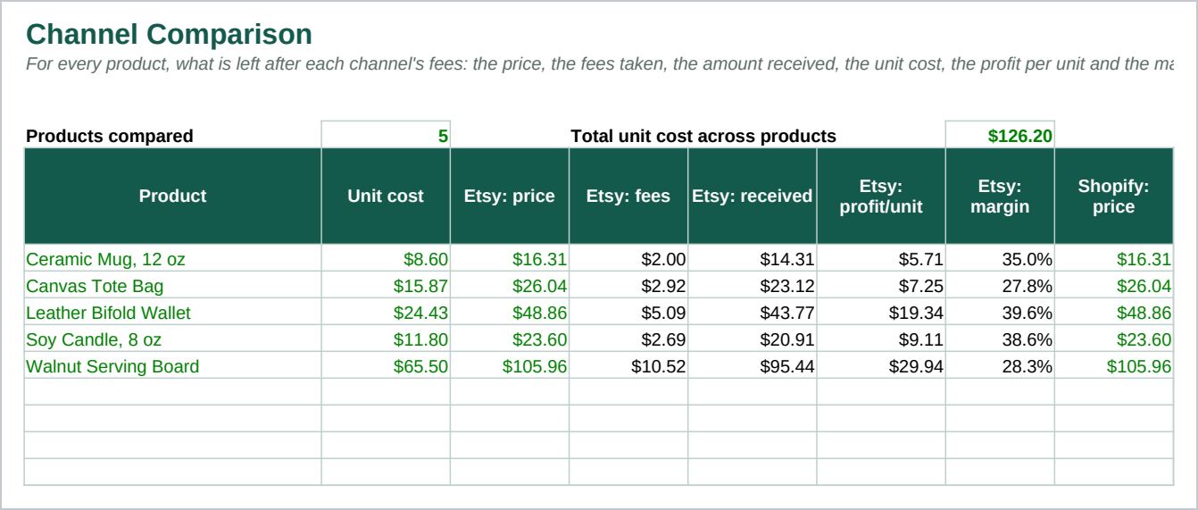Click Ceramic Mug Etsy price $16.31

pyautogui.click(x=510, y=259)
